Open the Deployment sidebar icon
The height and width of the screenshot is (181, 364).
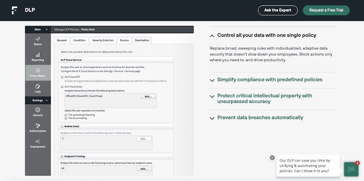coord(38,141)
